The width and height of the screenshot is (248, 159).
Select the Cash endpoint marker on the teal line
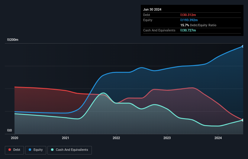[x=243, y=120]
